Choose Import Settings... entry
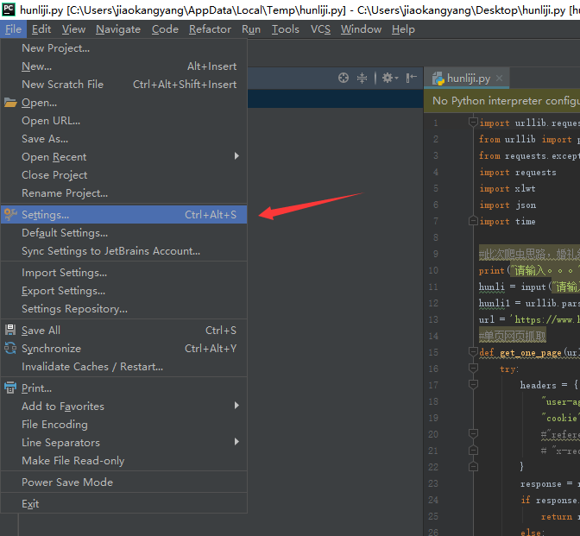Screen dimensions: 580x536 pyautogui.click(x=124, y=273)
